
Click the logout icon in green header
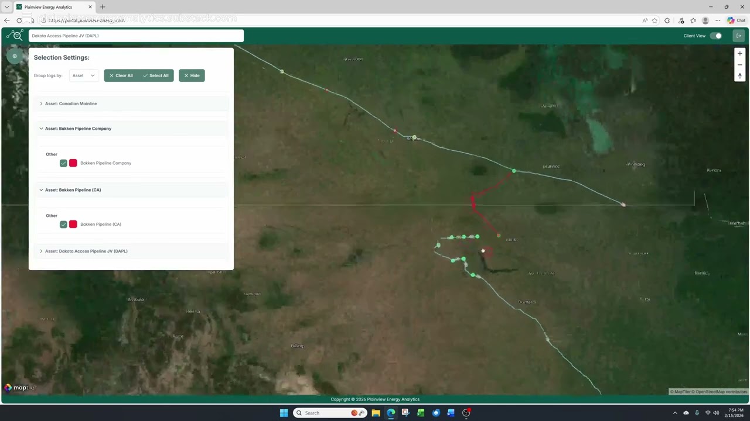pyautogui.click(x=738, y=36)
